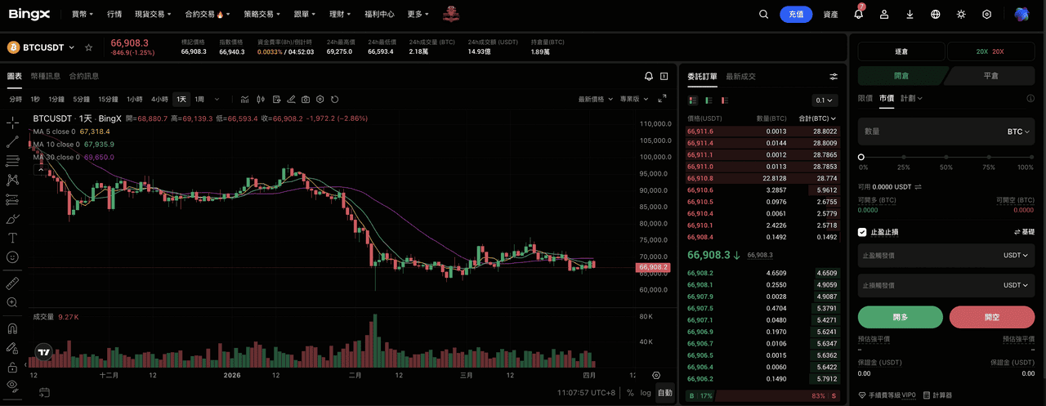Add BTCUSDT to favorites with star

click(88, 47)
